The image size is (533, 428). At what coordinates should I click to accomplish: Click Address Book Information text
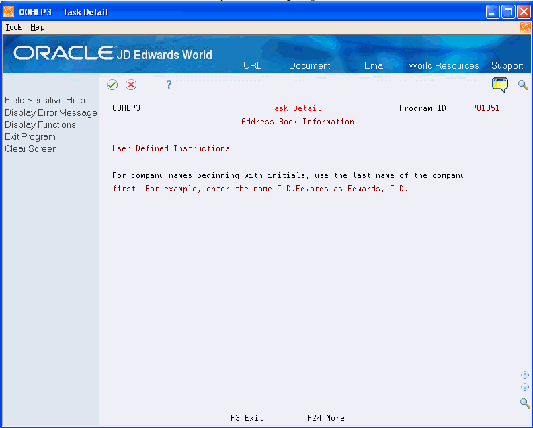pos(298,122)
